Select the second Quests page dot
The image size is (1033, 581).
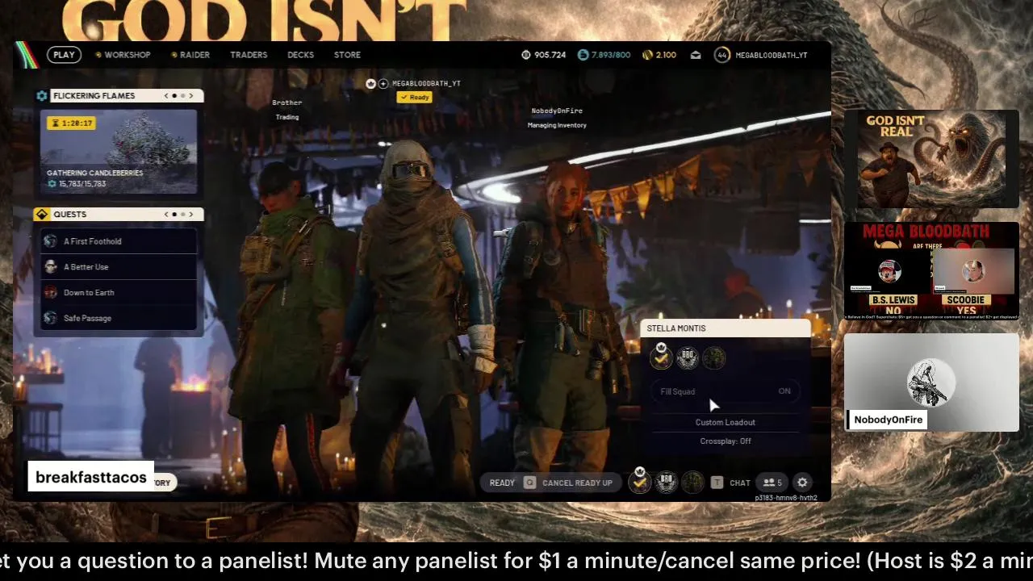182,214
